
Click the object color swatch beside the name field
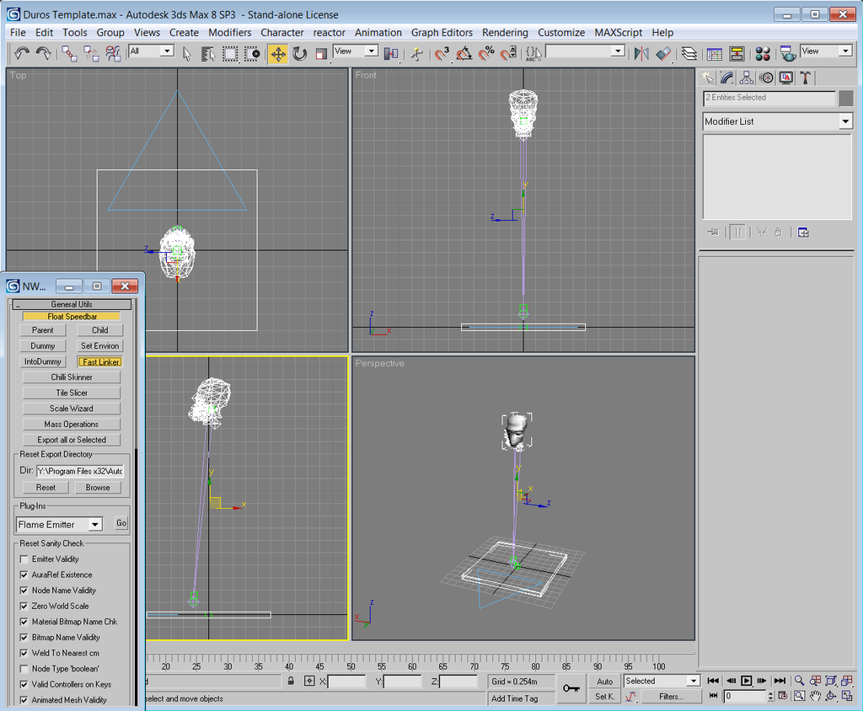coord(846,98)
